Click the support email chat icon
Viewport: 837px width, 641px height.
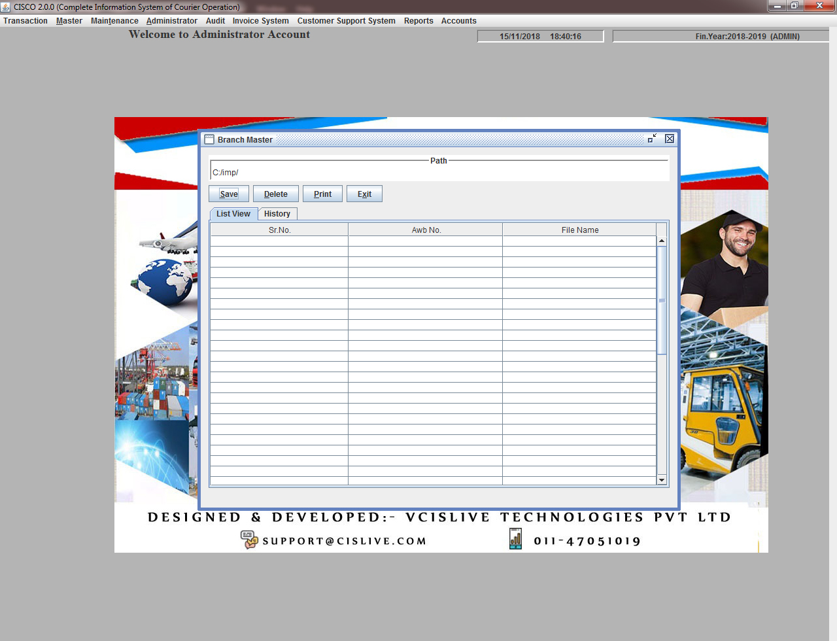(x=249, y=540)
